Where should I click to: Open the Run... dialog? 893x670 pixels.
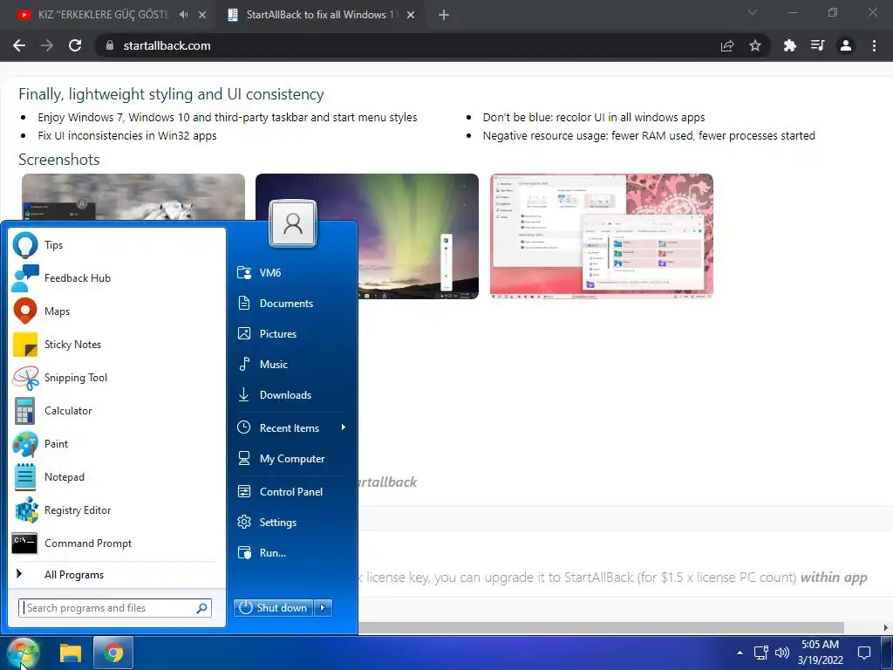[291, 552]
